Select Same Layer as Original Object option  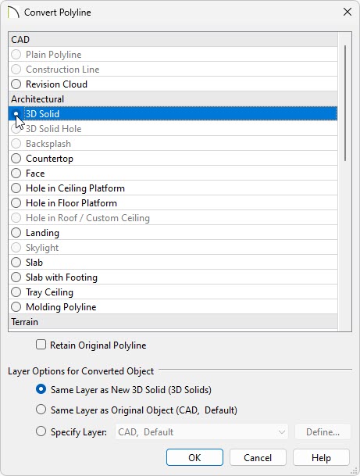(41, 410)
